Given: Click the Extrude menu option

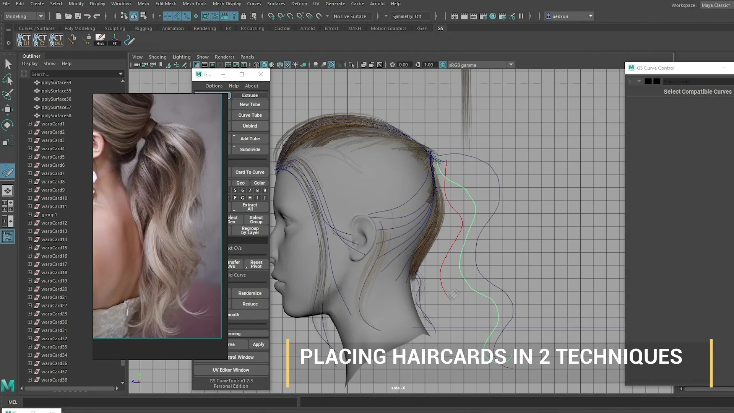Looking at the screenshot, I should click(x=250, y=95).
